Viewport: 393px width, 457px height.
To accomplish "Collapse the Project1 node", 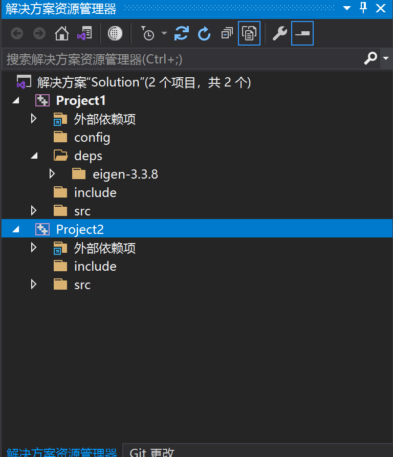I will [16, 100].
